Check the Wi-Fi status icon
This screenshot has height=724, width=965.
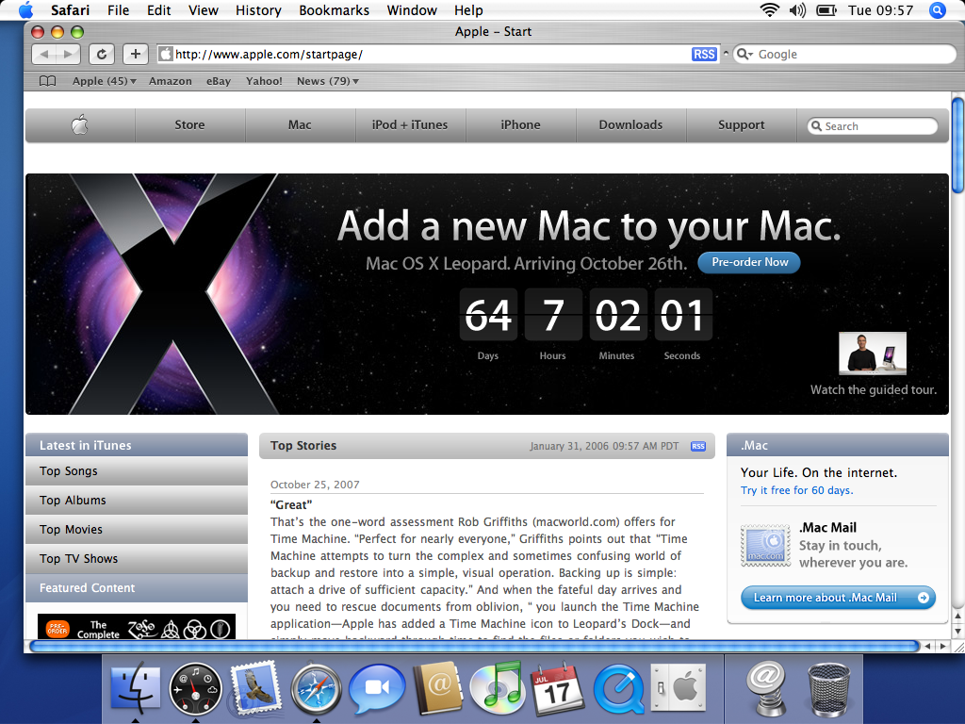point(769,9)
